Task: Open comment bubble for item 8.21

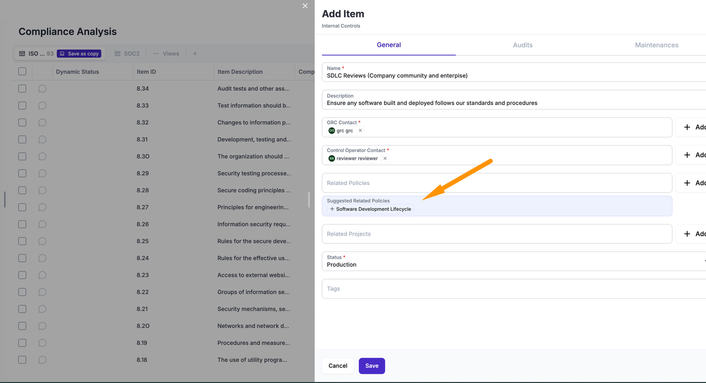Action: click(42, 309)
